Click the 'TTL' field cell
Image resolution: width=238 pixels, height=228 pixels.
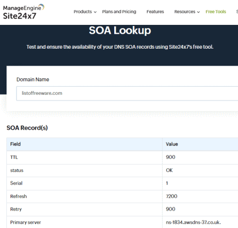tap(85, 157)
